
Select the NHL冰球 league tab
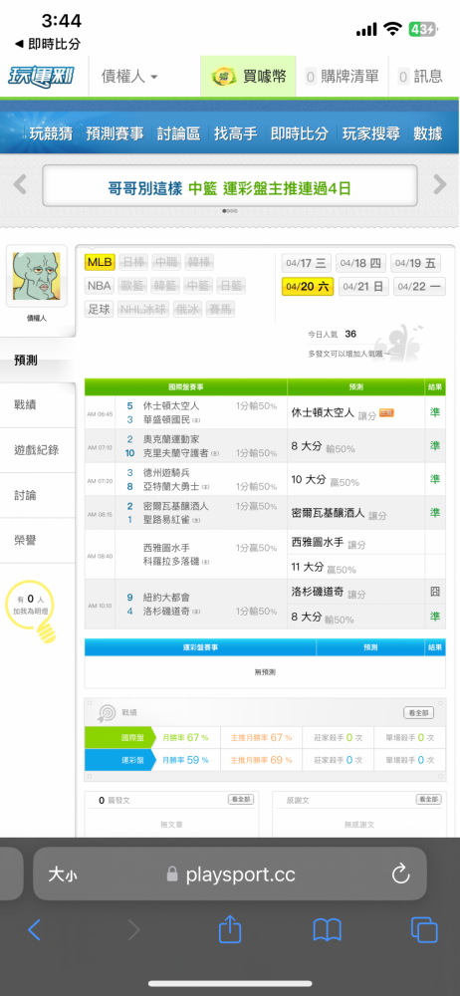143,310
